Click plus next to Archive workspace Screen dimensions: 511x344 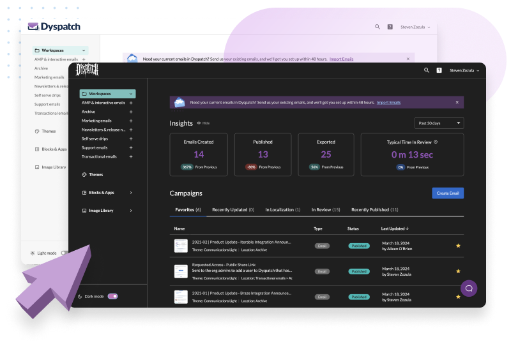[x=131, y=112]
